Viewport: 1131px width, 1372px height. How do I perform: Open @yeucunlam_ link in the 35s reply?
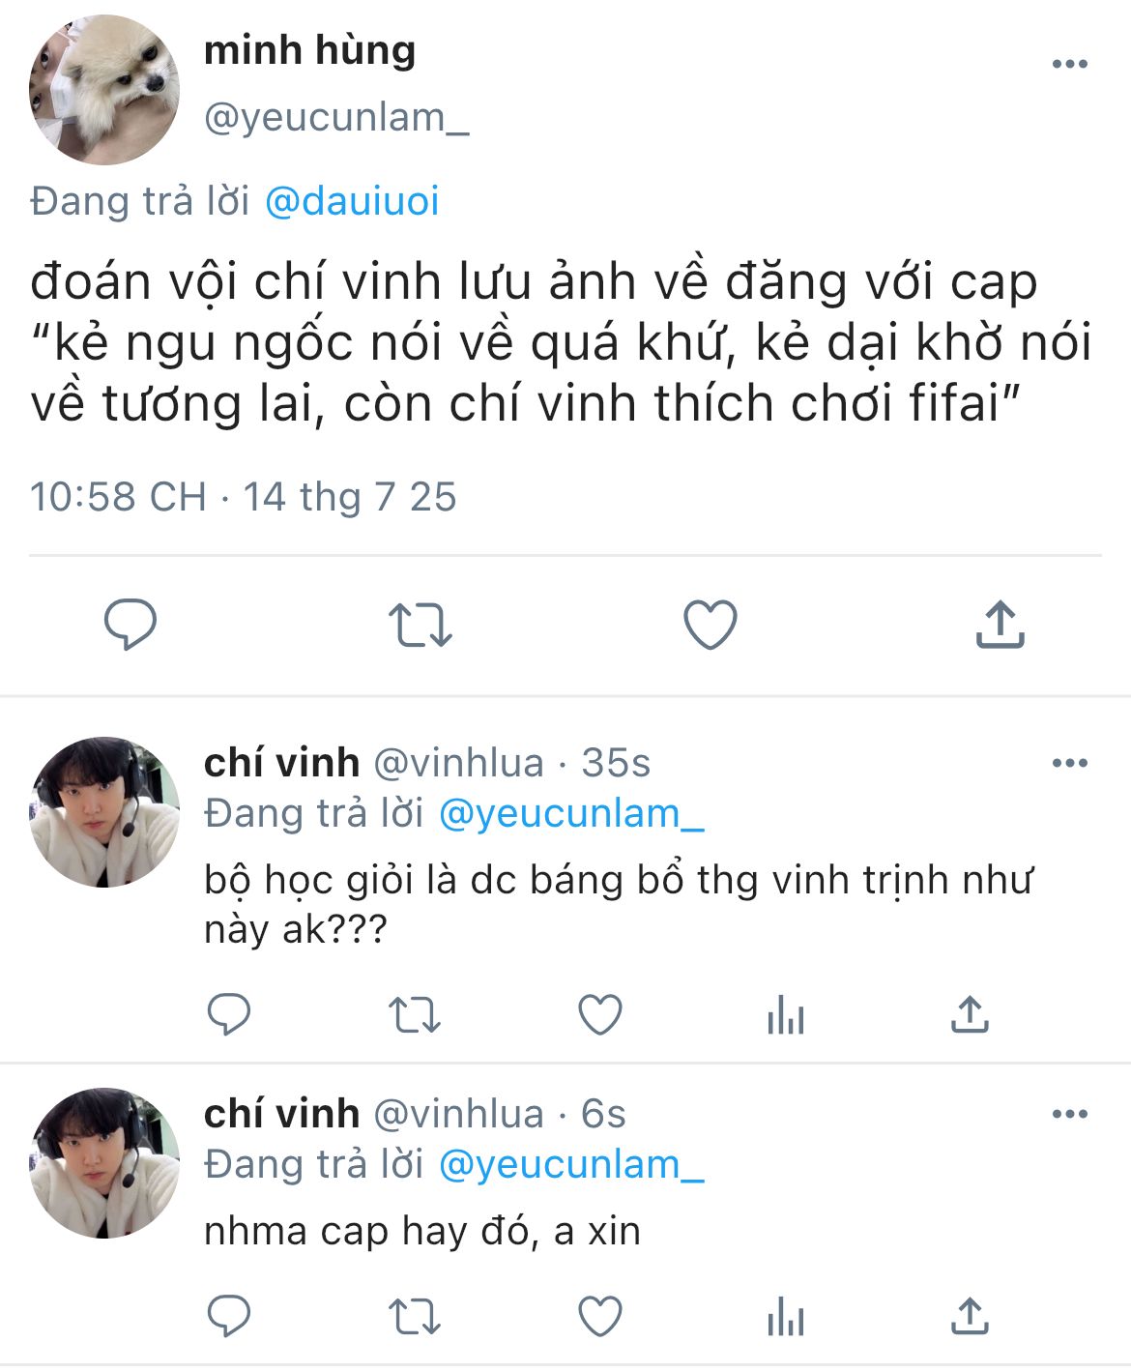point(571,814)
